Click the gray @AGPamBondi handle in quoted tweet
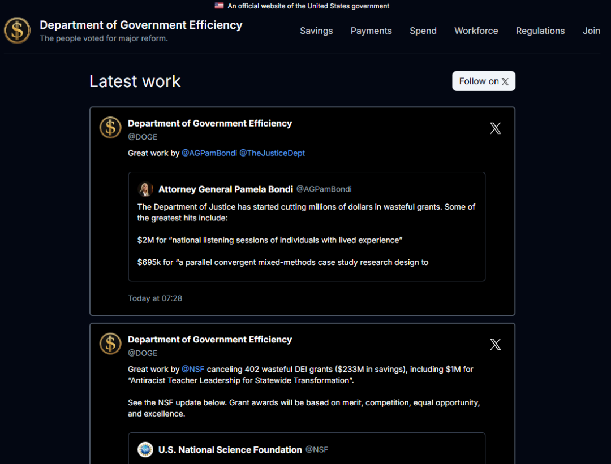Image resolution: width=611 pixels, height=464 pixels. (324, 189)
